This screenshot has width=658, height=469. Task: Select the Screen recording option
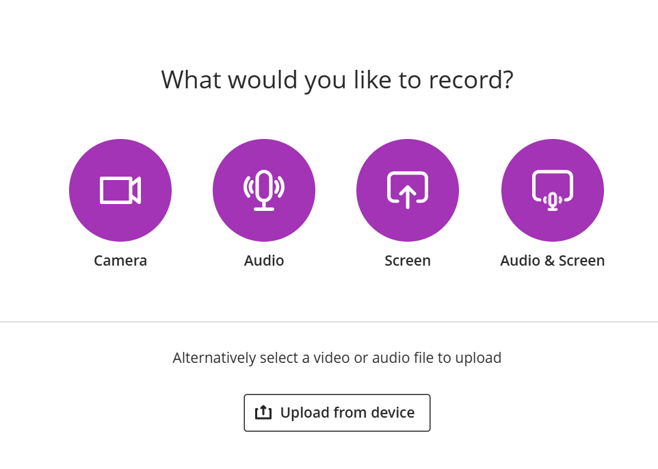(408, 190)
